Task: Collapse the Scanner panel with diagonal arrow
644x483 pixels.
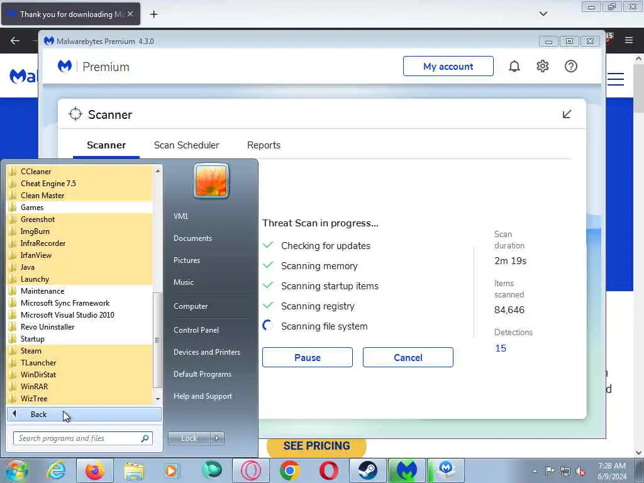Action: [567, 114]
